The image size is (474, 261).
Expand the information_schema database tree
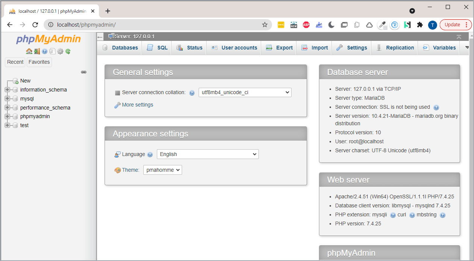tap(7, 90)
